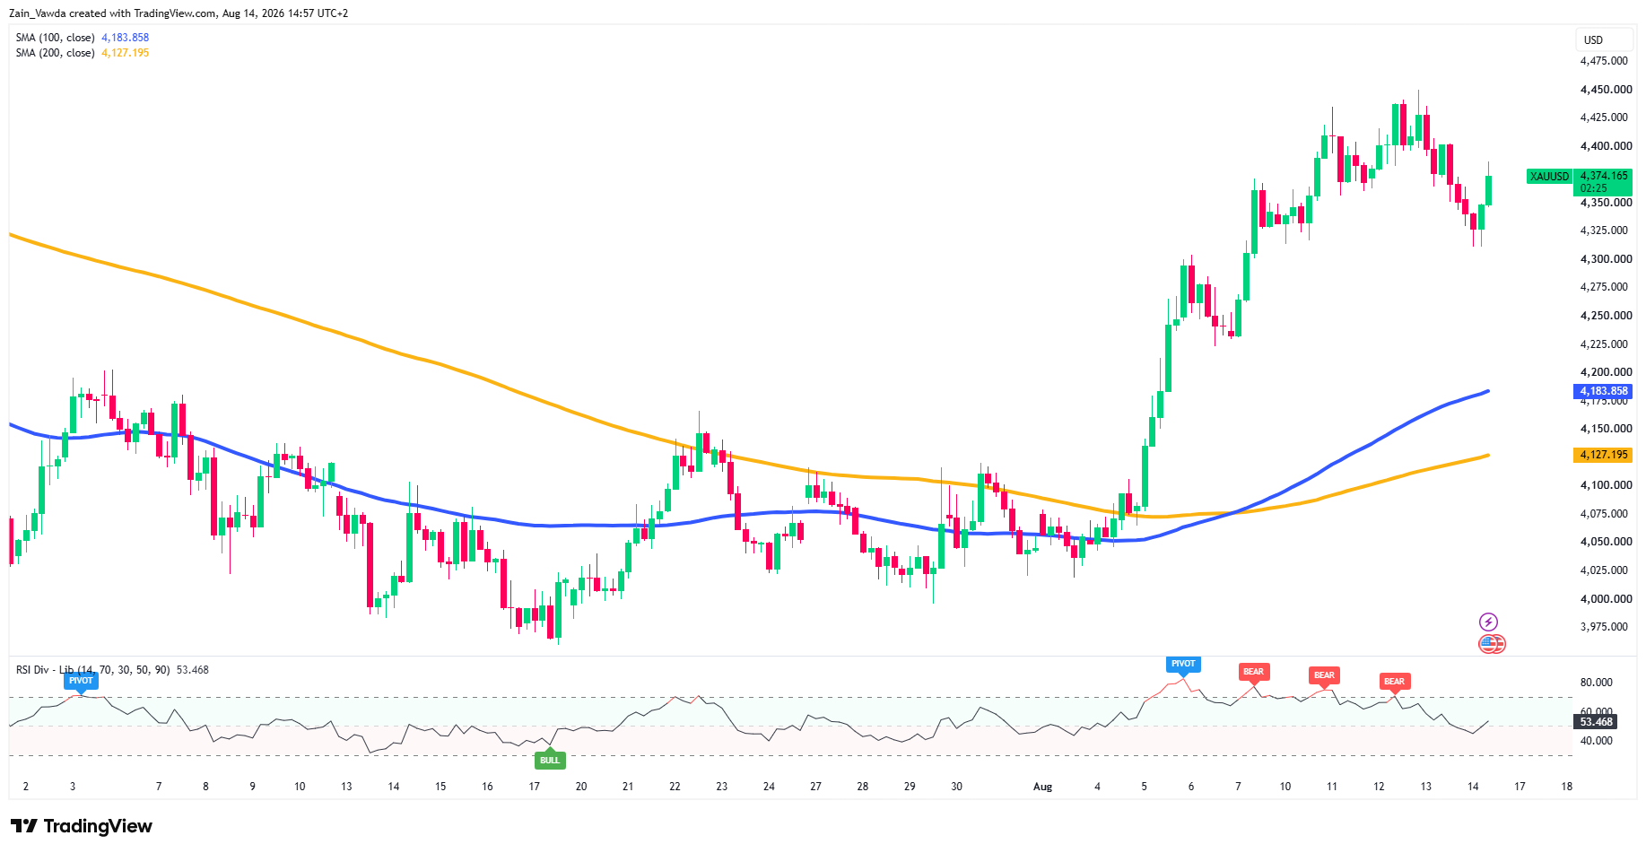The width and height of the screenshot is (1646, 853).
Task: Click the RSI axis value tag 53.468
Action: pos(1597,721)
